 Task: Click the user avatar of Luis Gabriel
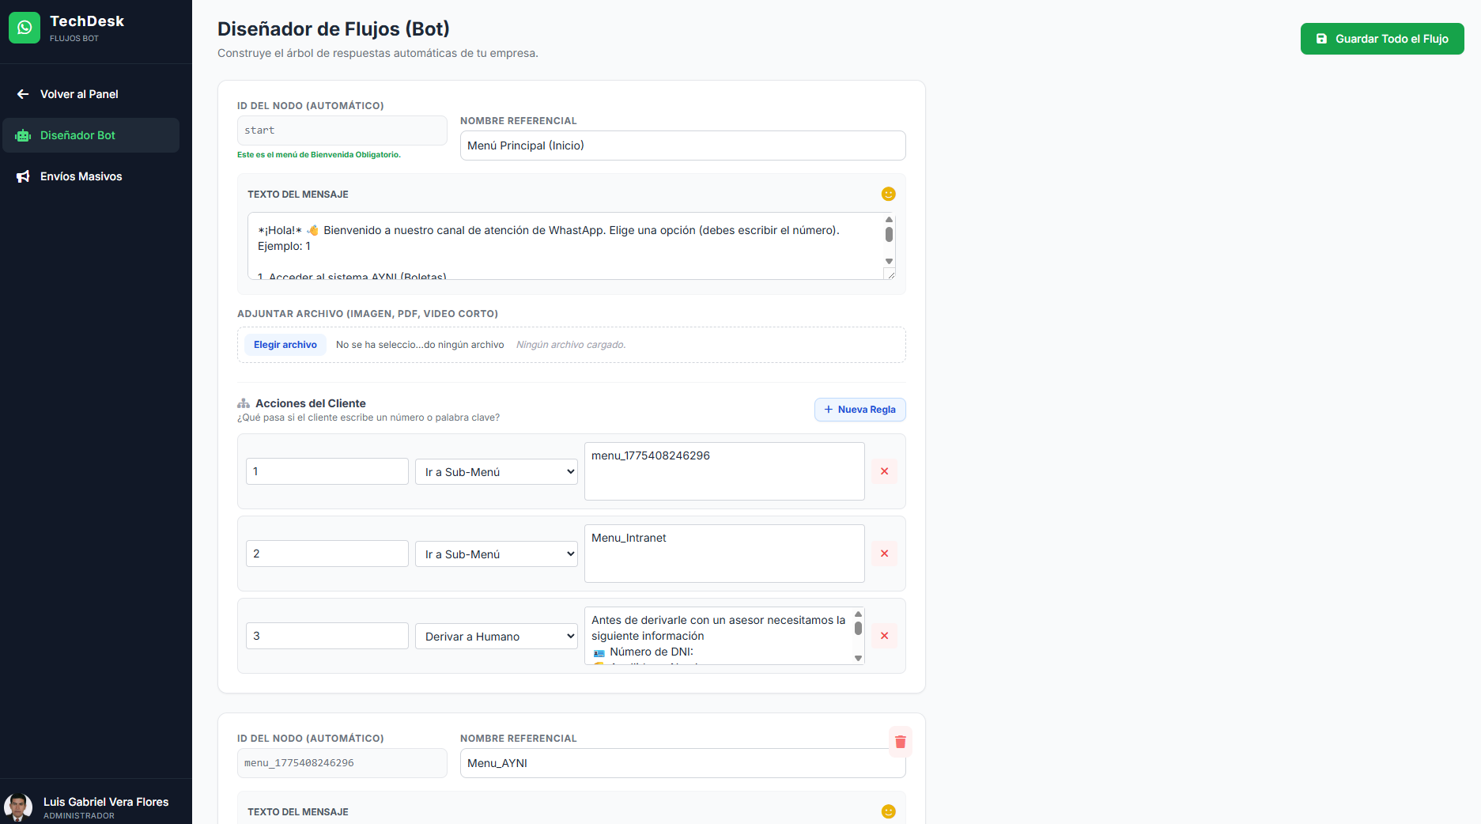(x=18, y=807)
